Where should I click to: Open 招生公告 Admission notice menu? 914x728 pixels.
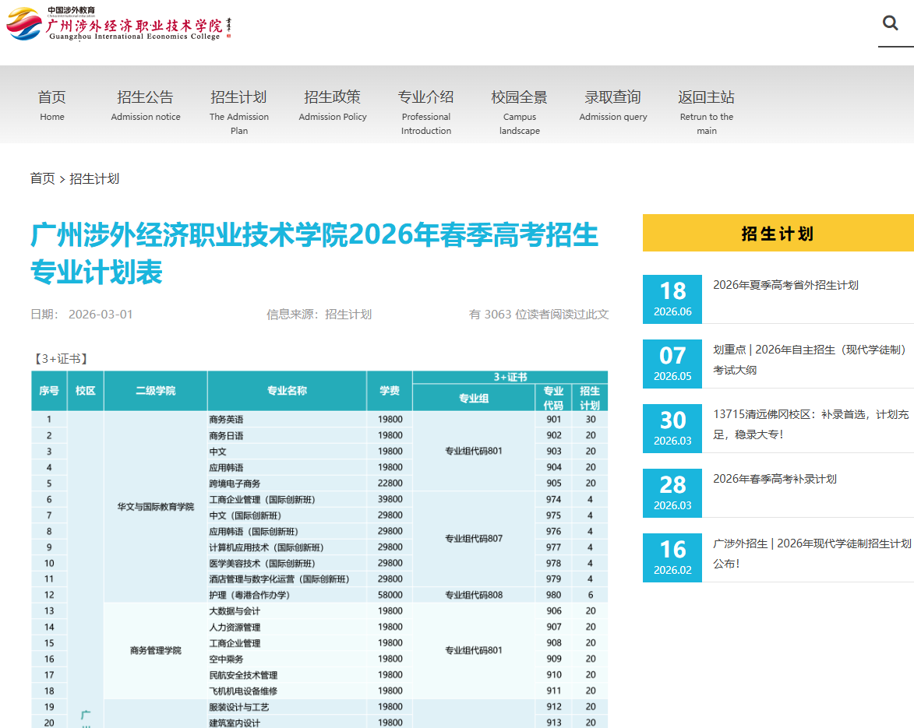(x=146, y=105)
